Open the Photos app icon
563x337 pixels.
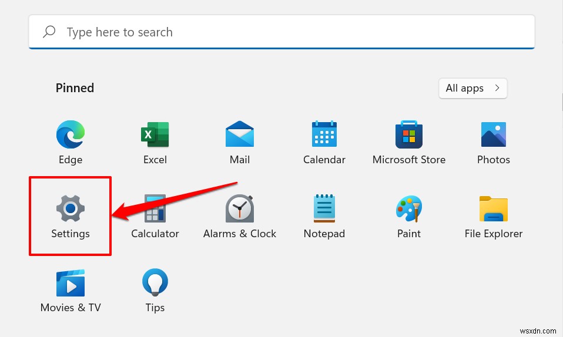click(x=494, y=134)
